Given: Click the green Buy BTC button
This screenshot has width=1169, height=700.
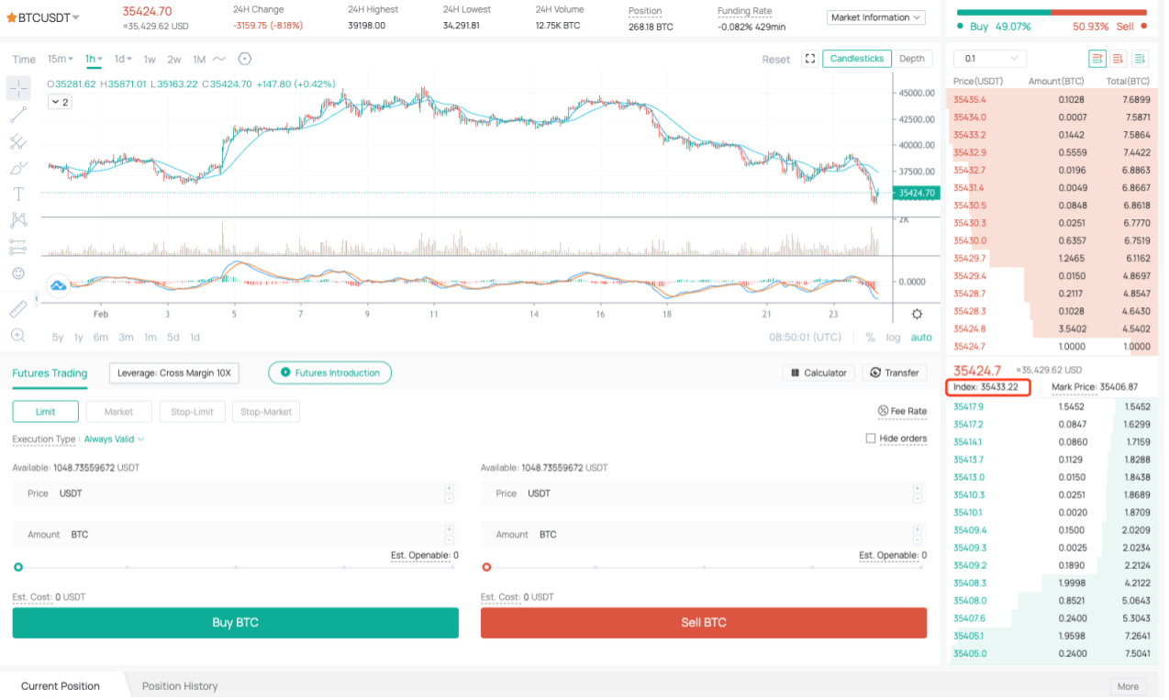Looking at the screenshot, I should (235, 623).
